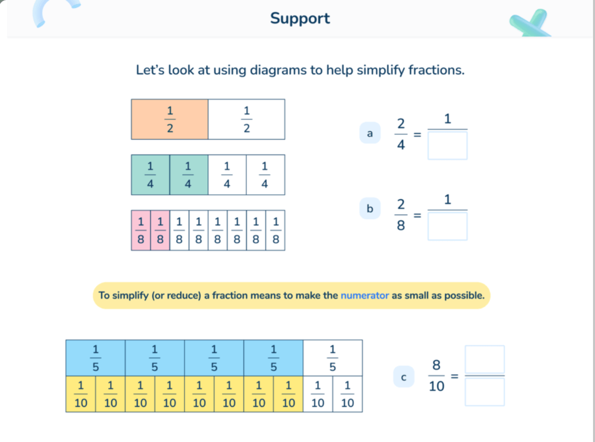
Task: Open the blue 'numerator' glossary link
Action: tap(364, 295)
